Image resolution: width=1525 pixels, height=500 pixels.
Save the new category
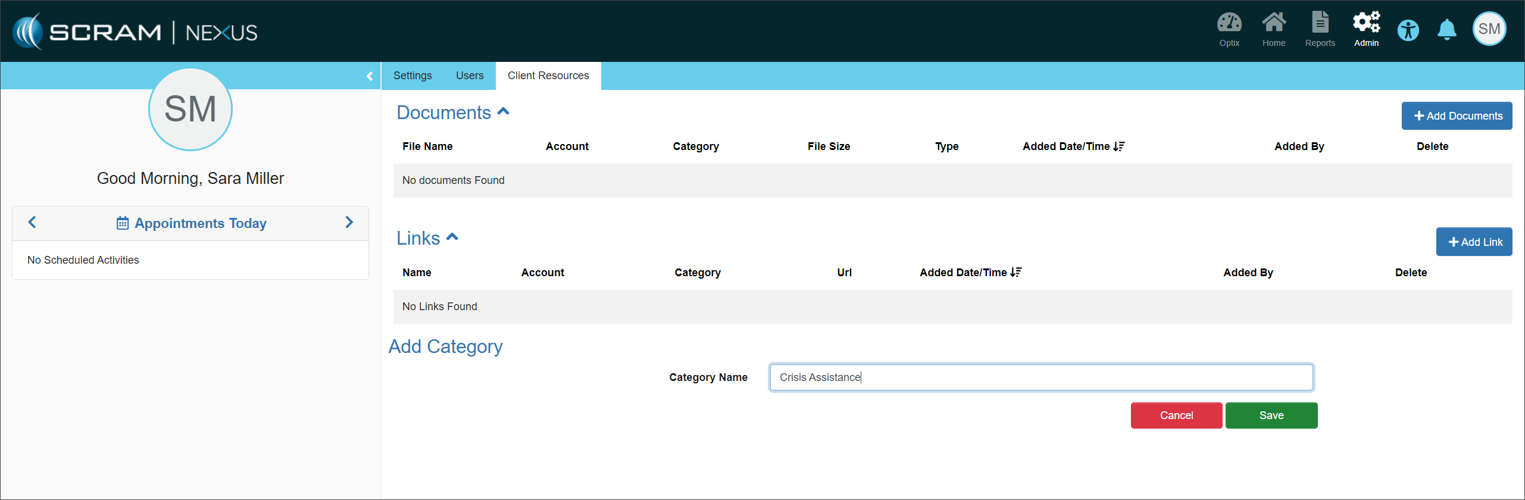[1271, 415]
